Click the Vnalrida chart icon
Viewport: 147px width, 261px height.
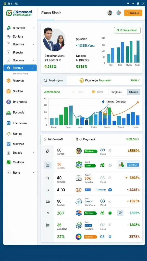[x=8, y=162]
